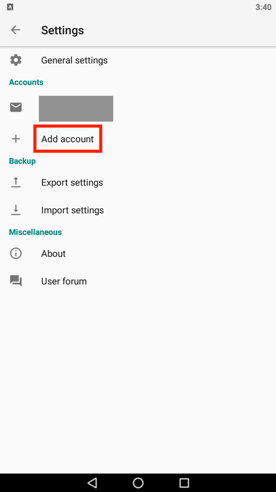Click the app notification icon in status bar

coord(10,7)
